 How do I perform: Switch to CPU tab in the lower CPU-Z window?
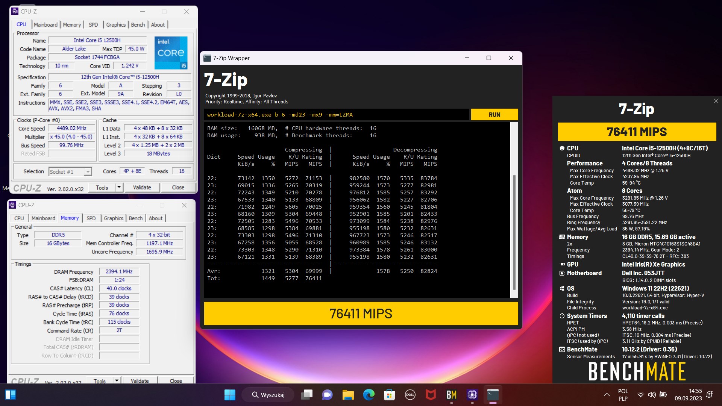point(19,218)
